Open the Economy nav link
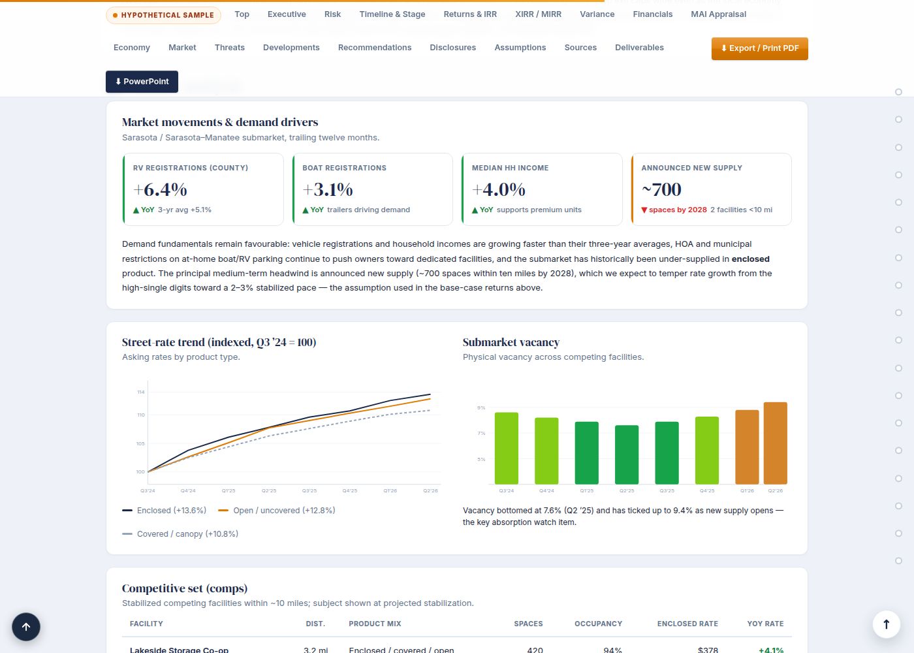 (132, 48)
